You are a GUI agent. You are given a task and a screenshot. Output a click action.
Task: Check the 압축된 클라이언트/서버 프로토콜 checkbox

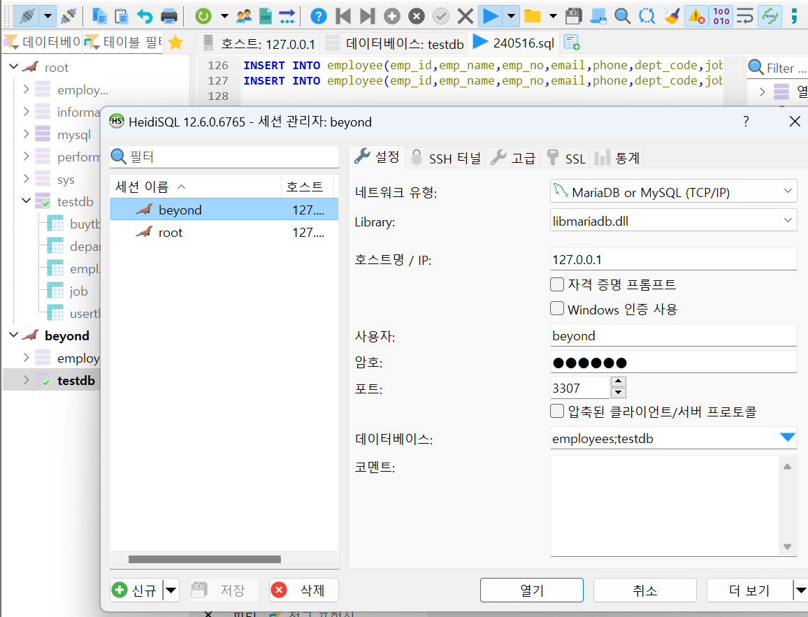pyautogui.click(x=557, y=411)
